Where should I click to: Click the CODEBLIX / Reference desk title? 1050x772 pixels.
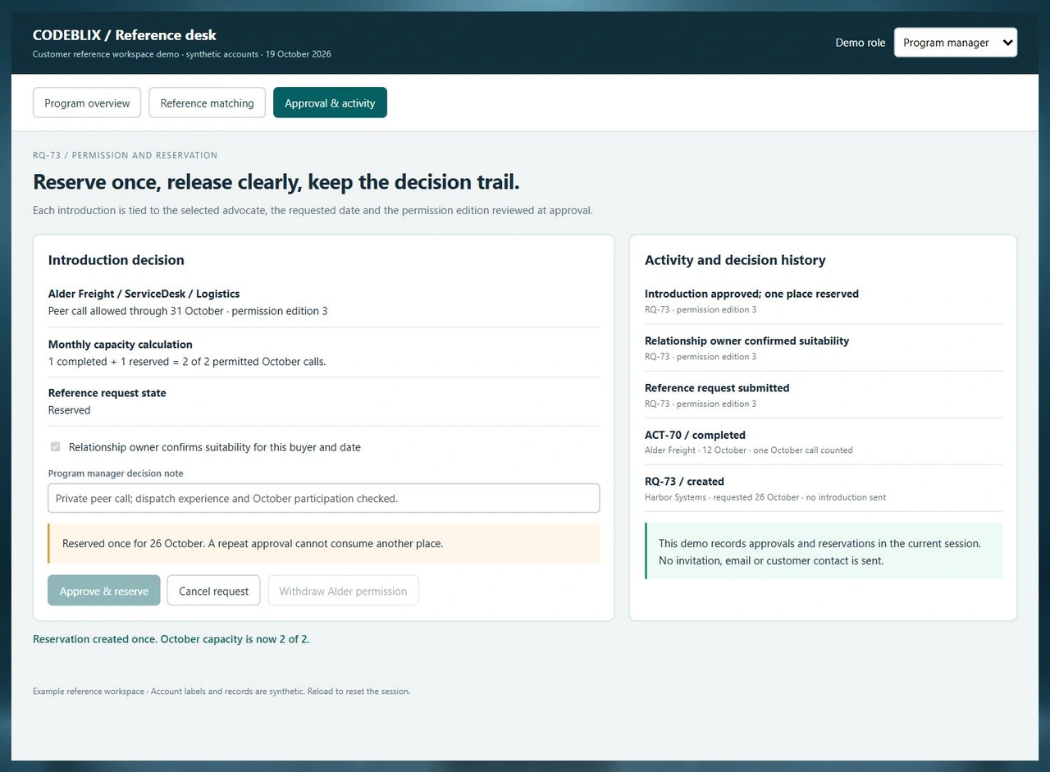(x=125, y=35)
